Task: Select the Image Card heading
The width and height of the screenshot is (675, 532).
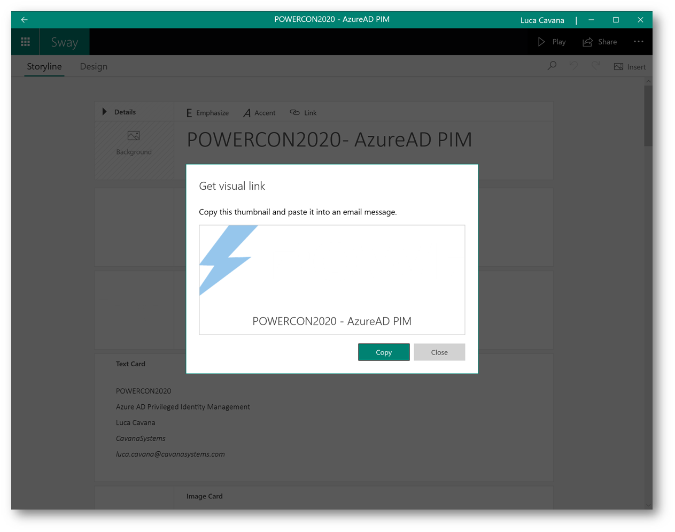Action: click(x=205, y=497)
